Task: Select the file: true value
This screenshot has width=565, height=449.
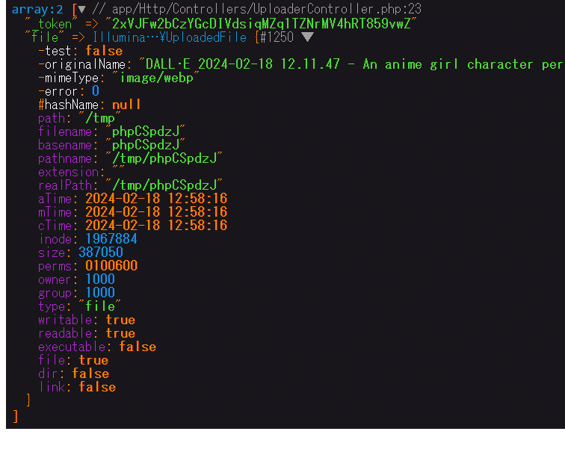Action: click(x=93, y=360)
